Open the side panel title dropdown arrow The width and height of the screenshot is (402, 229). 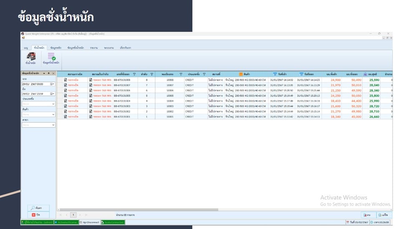[x=44, y=73]
